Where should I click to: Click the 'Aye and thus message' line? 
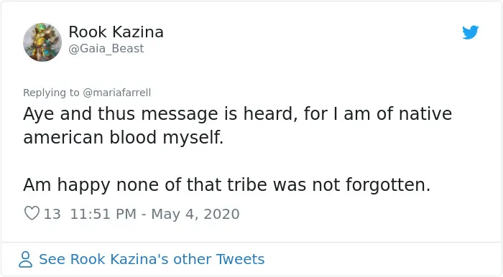pyautogui.click(x=237, y=114)
